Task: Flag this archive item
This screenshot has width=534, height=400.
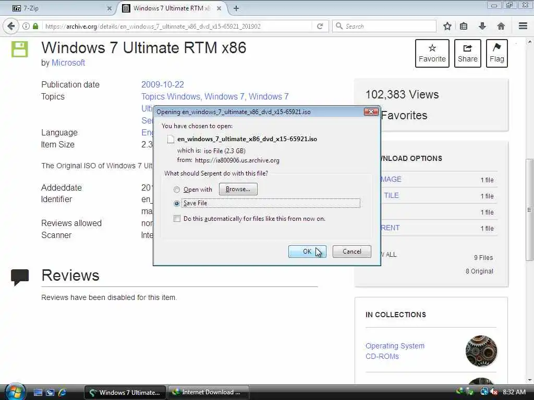Action: pos(497,54)
